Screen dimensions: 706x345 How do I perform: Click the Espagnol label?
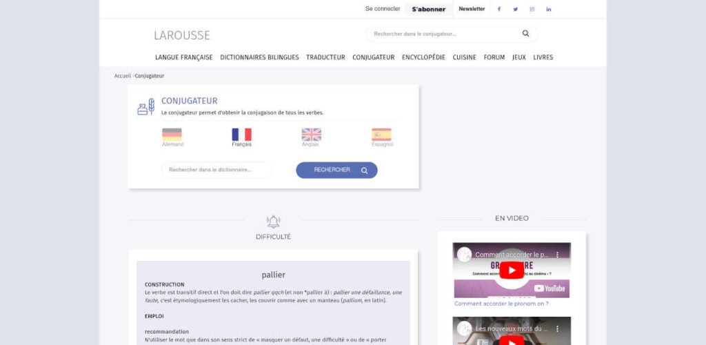[x=382, y=145]
